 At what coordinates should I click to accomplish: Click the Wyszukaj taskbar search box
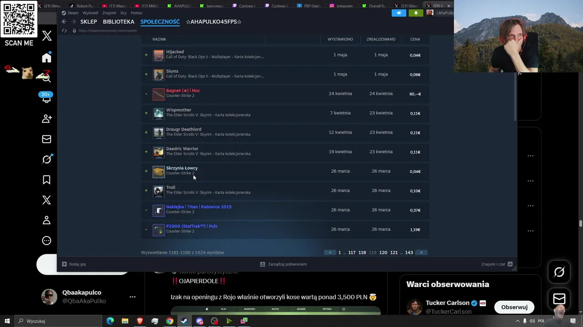click(x=59, y=321)
